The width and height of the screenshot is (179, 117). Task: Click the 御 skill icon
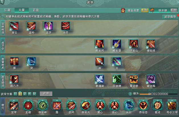point(14,61)
